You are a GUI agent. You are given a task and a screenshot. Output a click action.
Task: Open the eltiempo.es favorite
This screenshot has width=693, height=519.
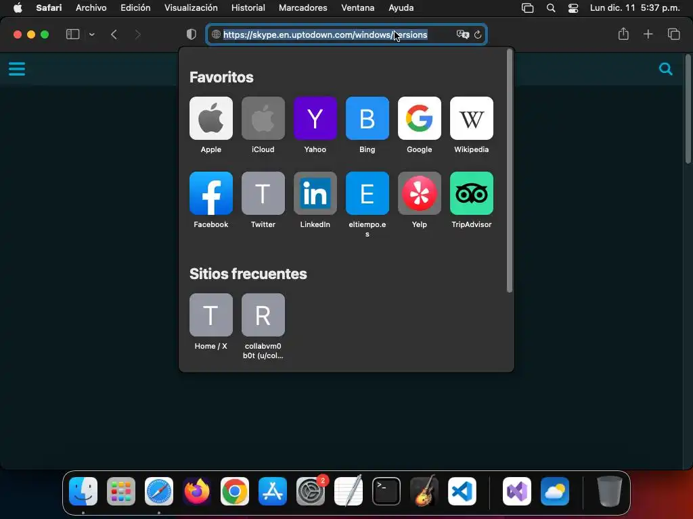tap(367, 193)
